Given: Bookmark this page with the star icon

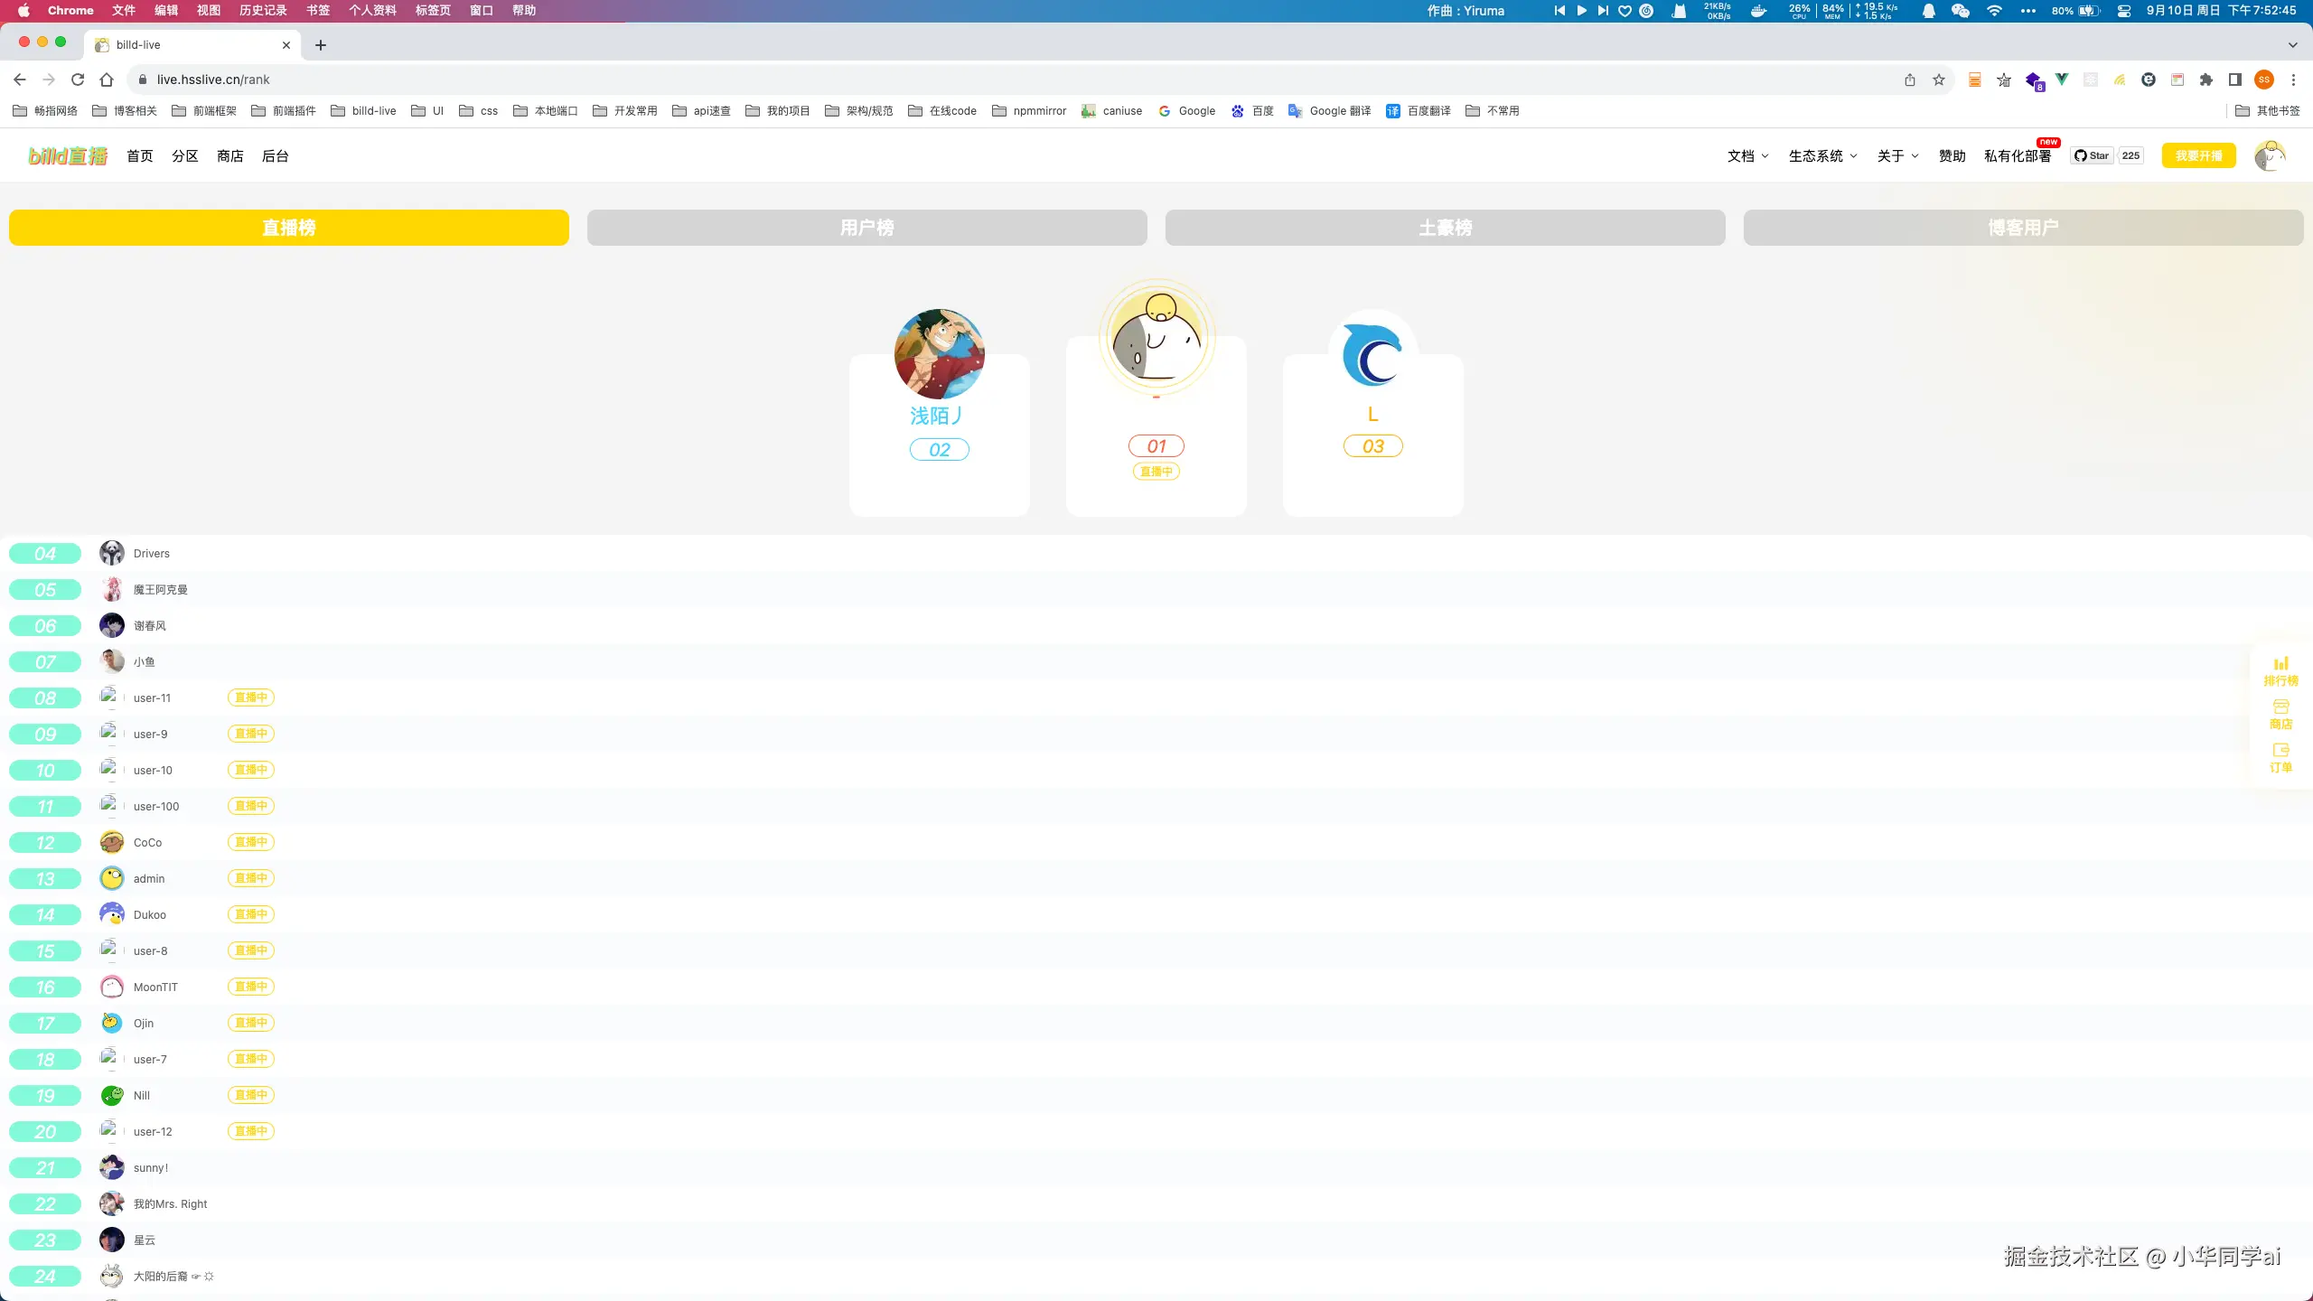Looking at the screenshot, I should [1939, 80].
